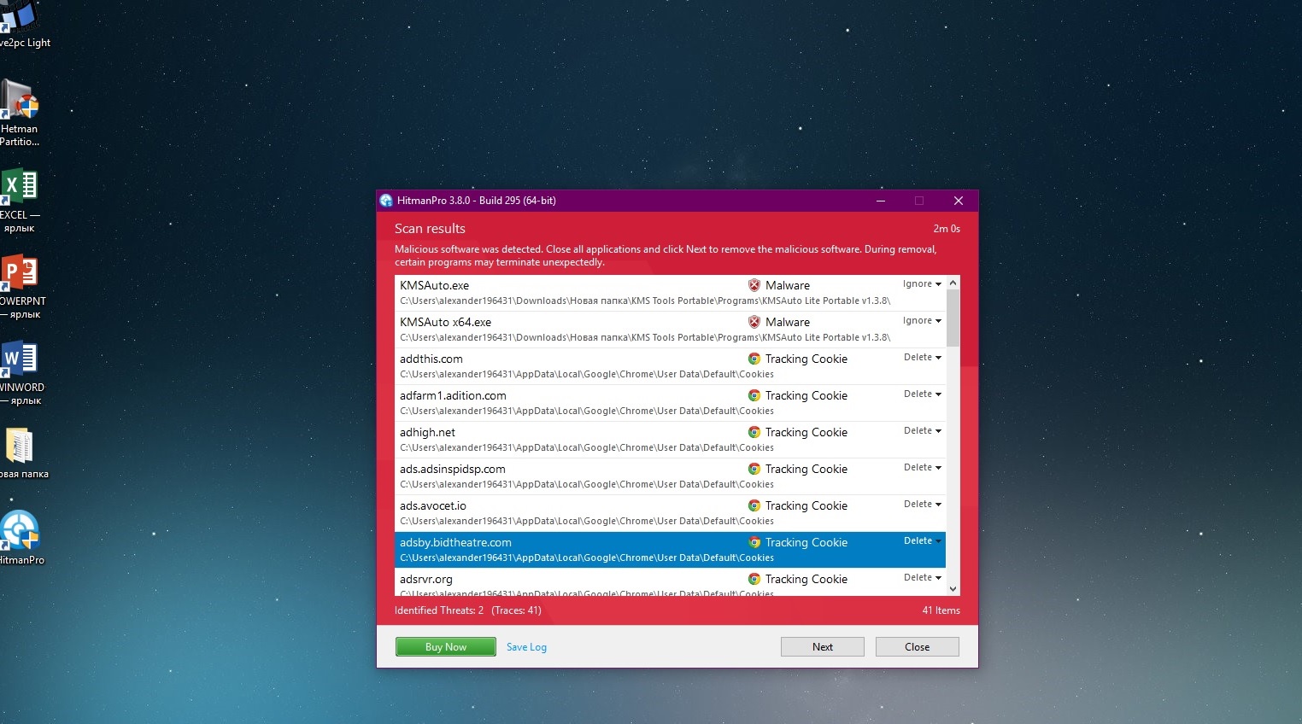Screen dimensions: 1302x724
Task: Click the Chrome icon in the adfarm1.adition.com row
Action: (x=754, y=395)
